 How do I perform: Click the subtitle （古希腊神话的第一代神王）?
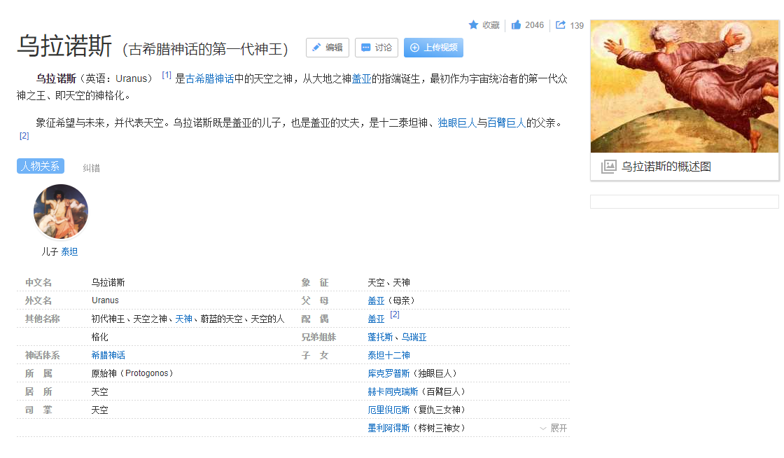(x=206, y=49)
